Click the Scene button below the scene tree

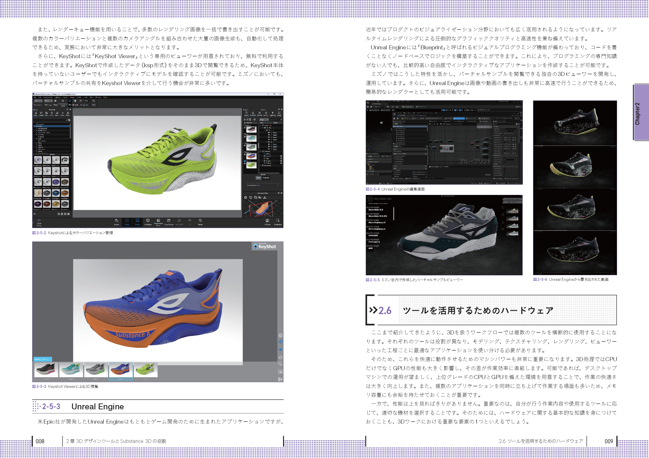click(x=258, y=178)
